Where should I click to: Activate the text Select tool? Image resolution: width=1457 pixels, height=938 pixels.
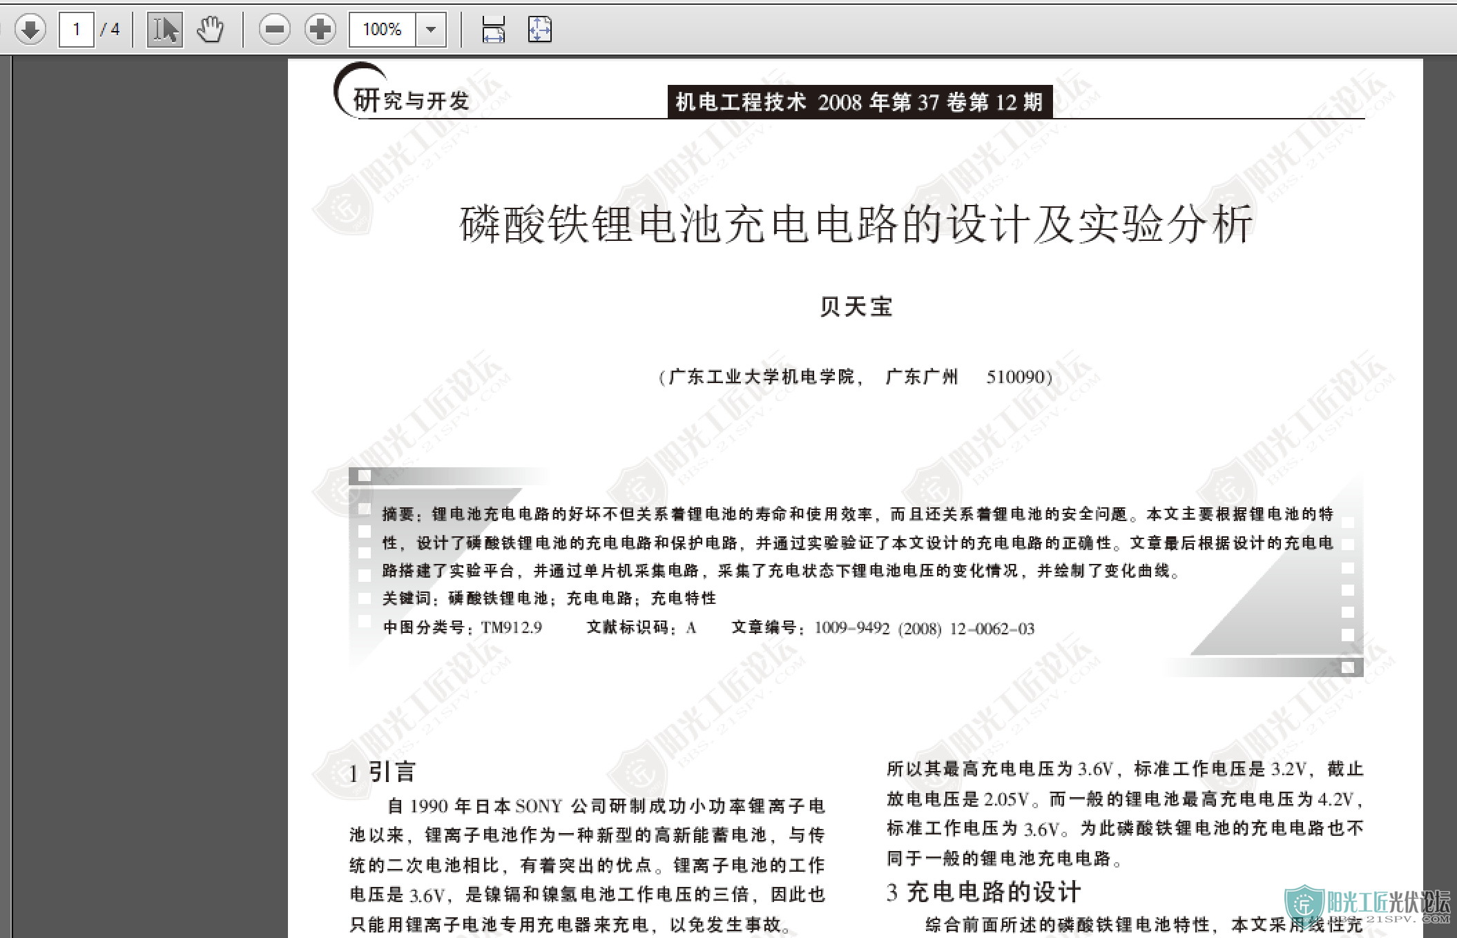(165, 30)
